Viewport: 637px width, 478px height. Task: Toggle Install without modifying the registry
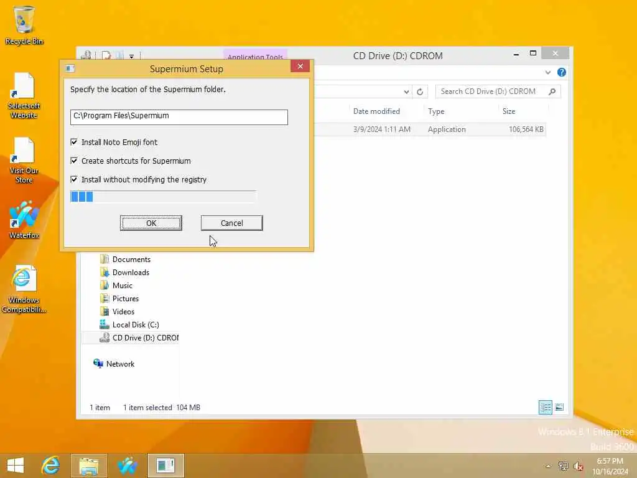pos(74,179)
